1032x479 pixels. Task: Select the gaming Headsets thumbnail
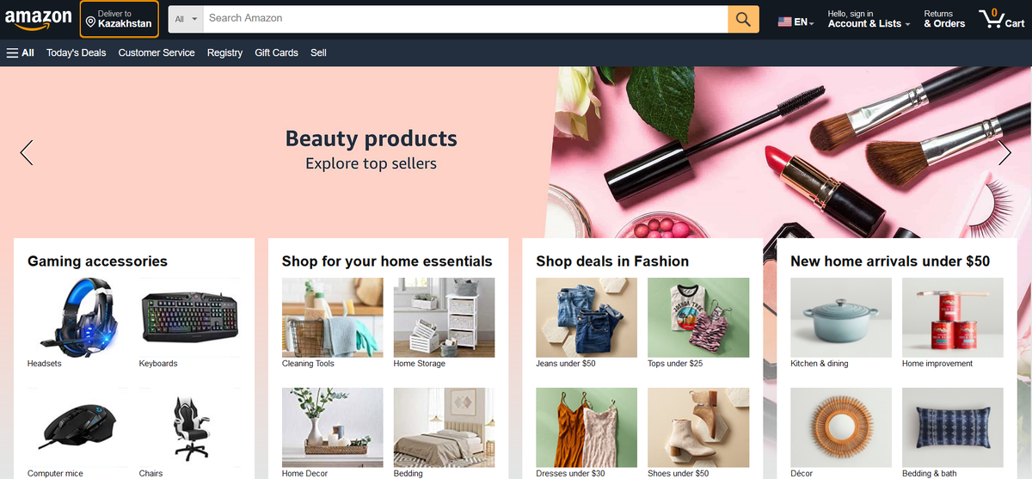point(78,317)
